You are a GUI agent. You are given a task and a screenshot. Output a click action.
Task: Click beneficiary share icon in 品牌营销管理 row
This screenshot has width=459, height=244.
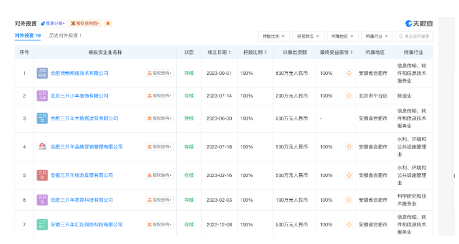(349, 147)
